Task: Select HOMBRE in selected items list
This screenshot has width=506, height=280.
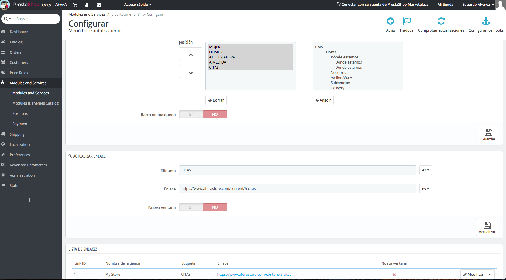Action: point(250,52)
